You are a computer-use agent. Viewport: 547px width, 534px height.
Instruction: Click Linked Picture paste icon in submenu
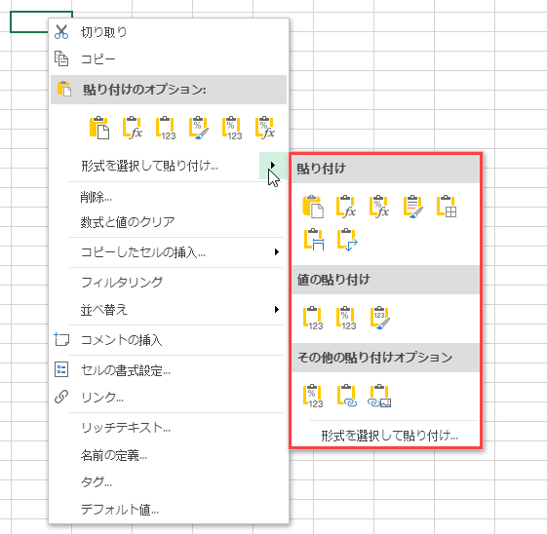(x=379, y=396)
